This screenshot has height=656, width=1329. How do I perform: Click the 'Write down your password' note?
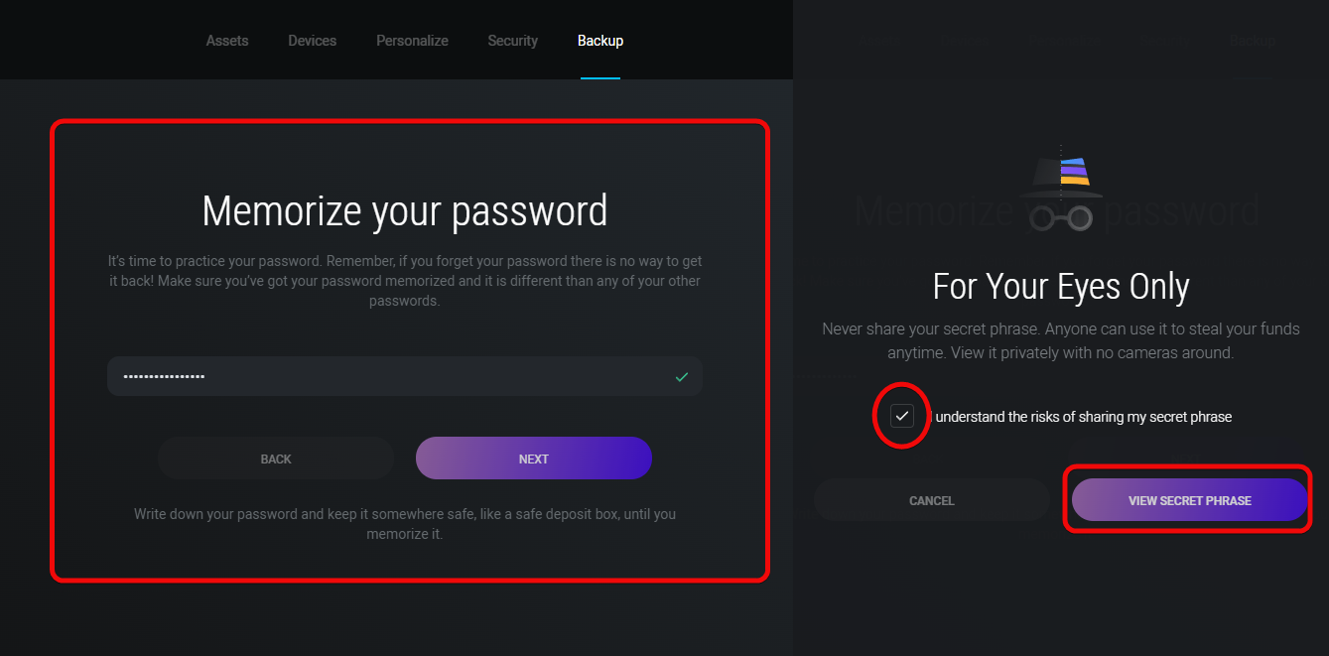pos(405,524)
